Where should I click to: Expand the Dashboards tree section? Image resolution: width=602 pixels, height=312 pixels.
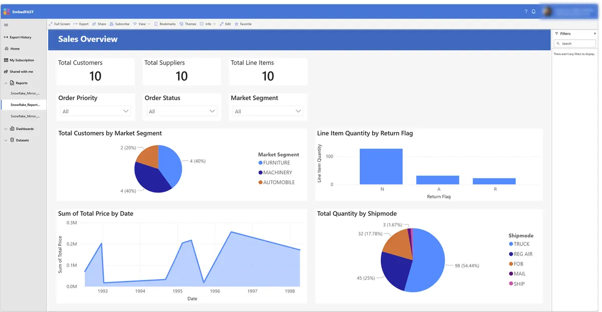[6, 129]
